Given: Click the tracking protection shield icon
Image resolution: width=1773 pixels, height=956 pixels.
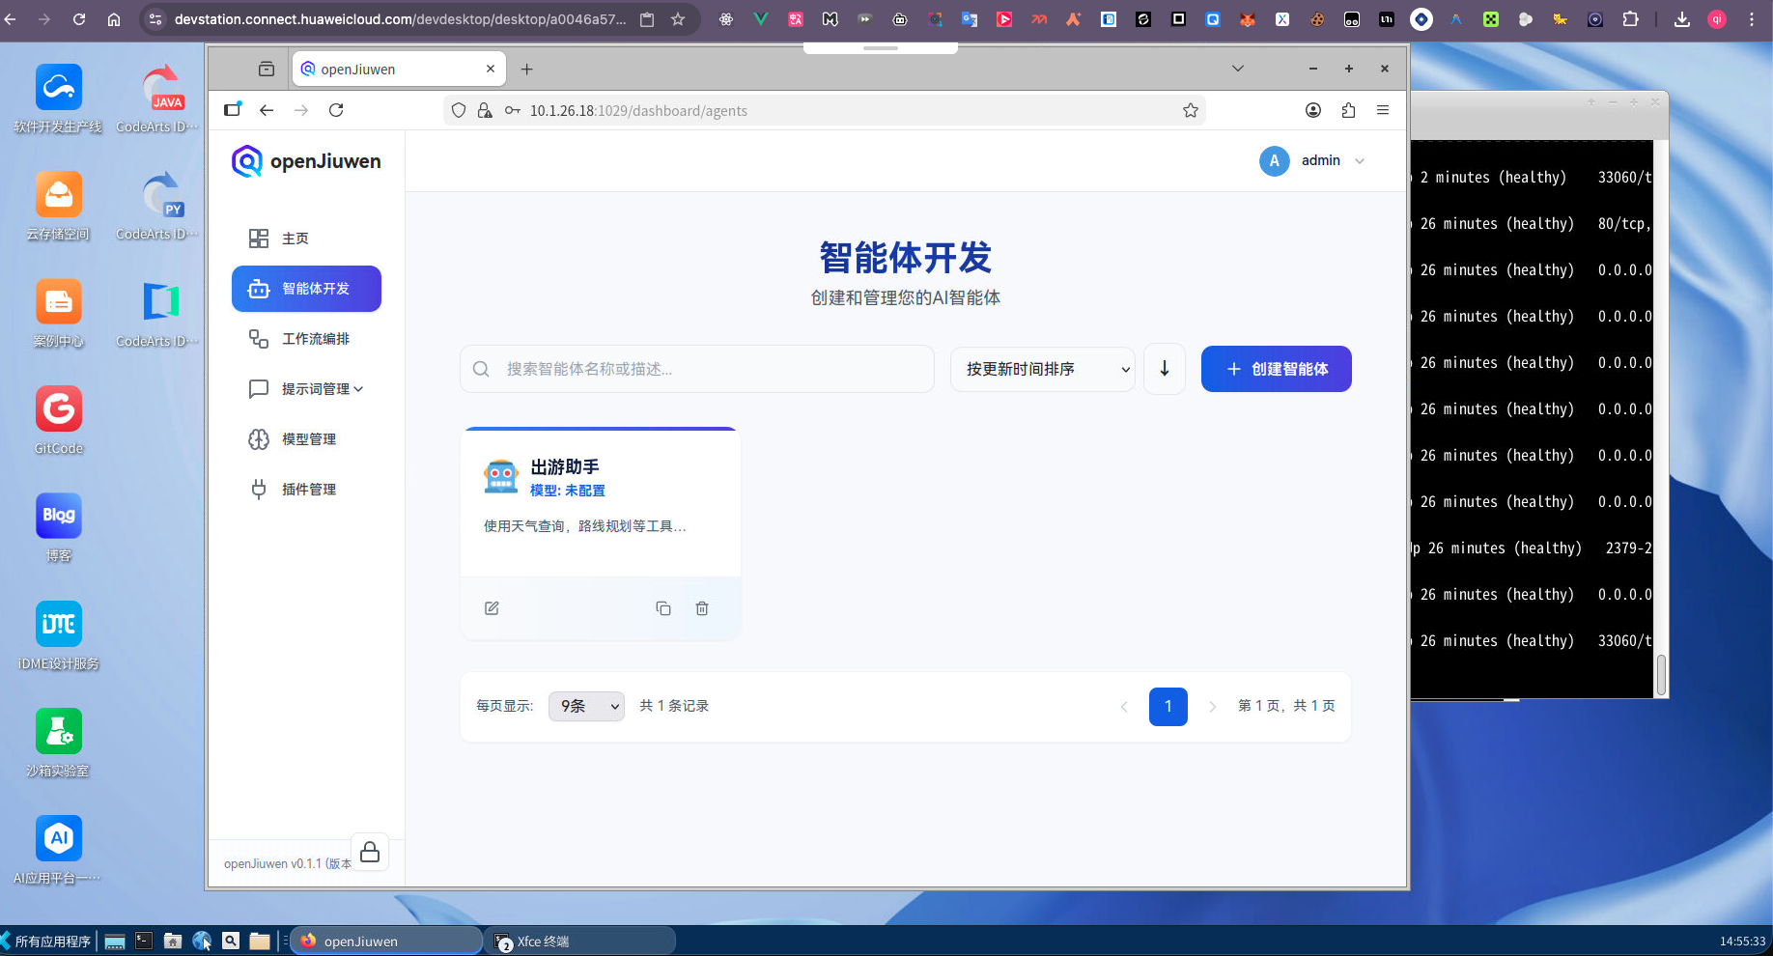Looking at the screenshot, I should [459, 110].
